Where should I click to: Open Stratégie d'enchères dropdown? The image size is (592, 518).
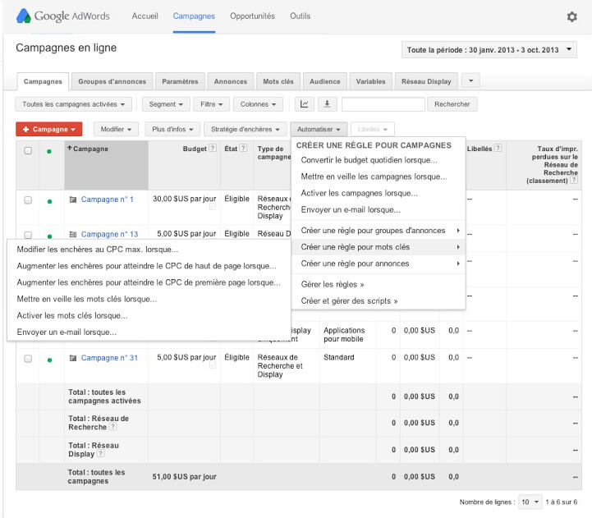click(x=246, y=129)
